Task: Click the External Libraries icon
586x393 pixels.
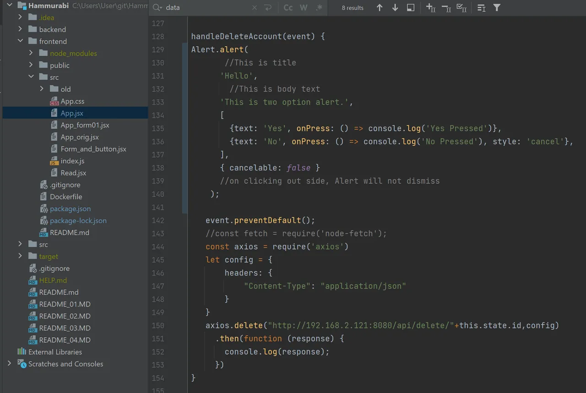Action: coord(22,351)
